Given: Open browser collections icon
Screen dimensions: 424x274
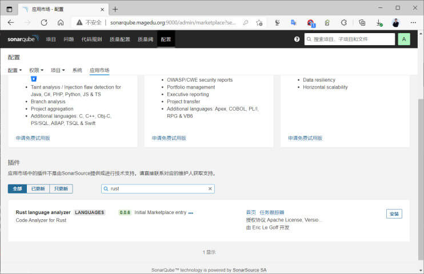Looking at the screenshot, I should 362,23.
